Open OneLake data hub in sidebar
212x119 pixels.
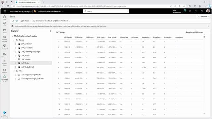point(5,39)
